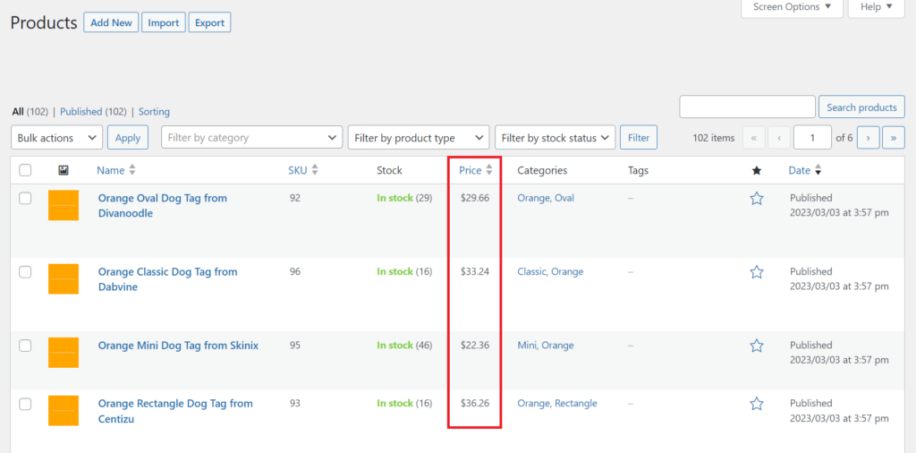Sort products by the Price column

[x=476, y=170]
